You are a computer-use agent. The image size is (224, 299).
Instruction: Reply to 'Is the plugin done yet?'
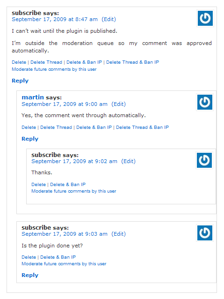coord(30,275)
